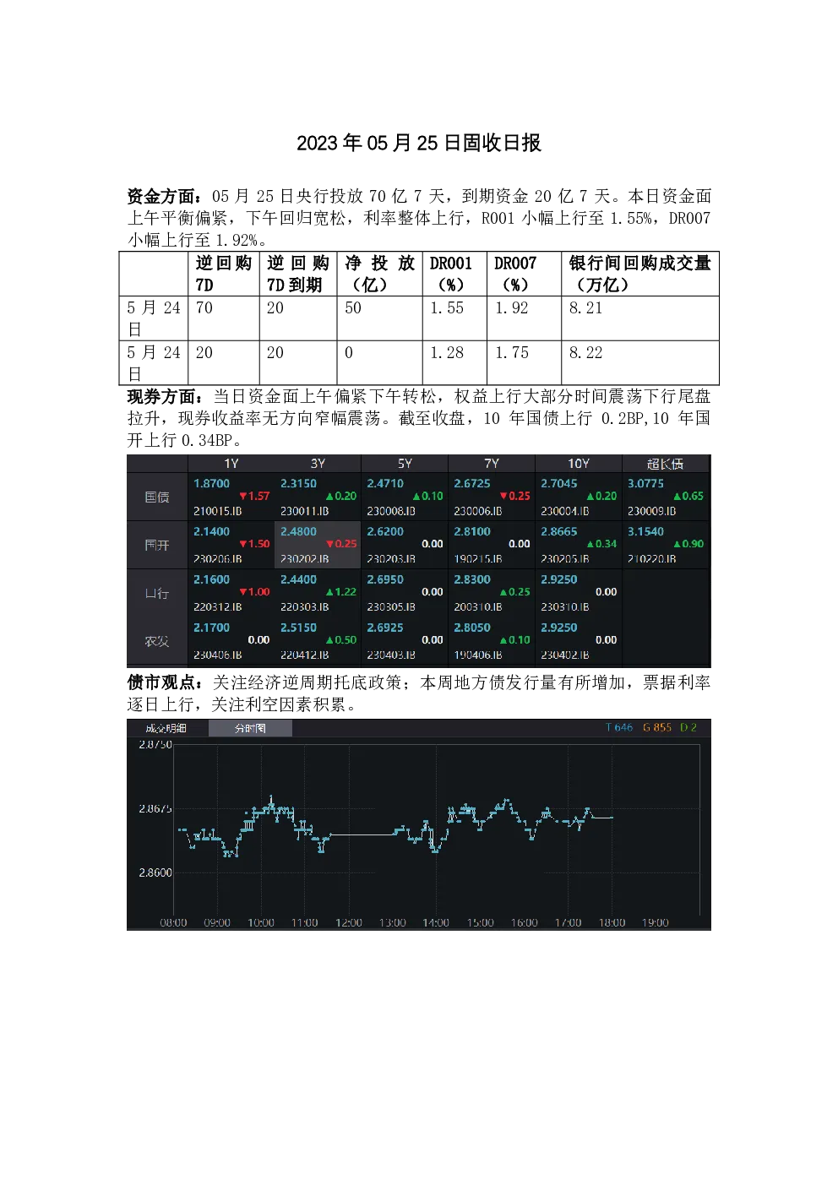Select the bond code 230402.IB
The width and height of the screenshot is (838, 1185).
click(x=565, y=655)
